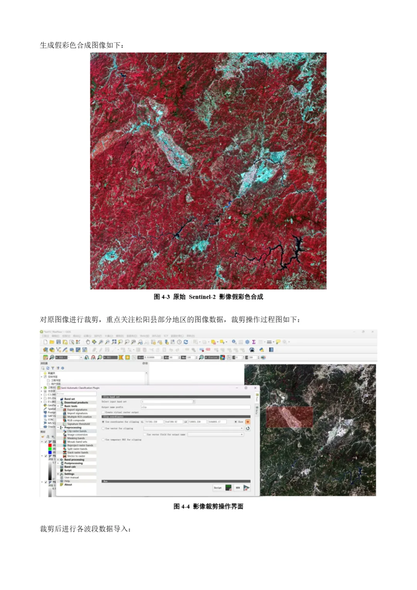Click the orange ROI pointer plus icon

tap(127, 357)
